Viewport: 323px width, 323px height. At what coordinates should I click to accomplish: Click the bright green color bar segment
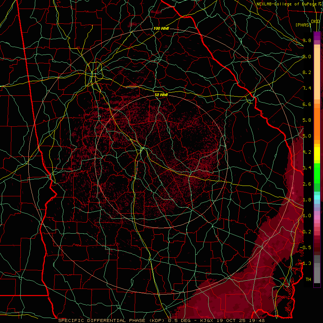317,173
